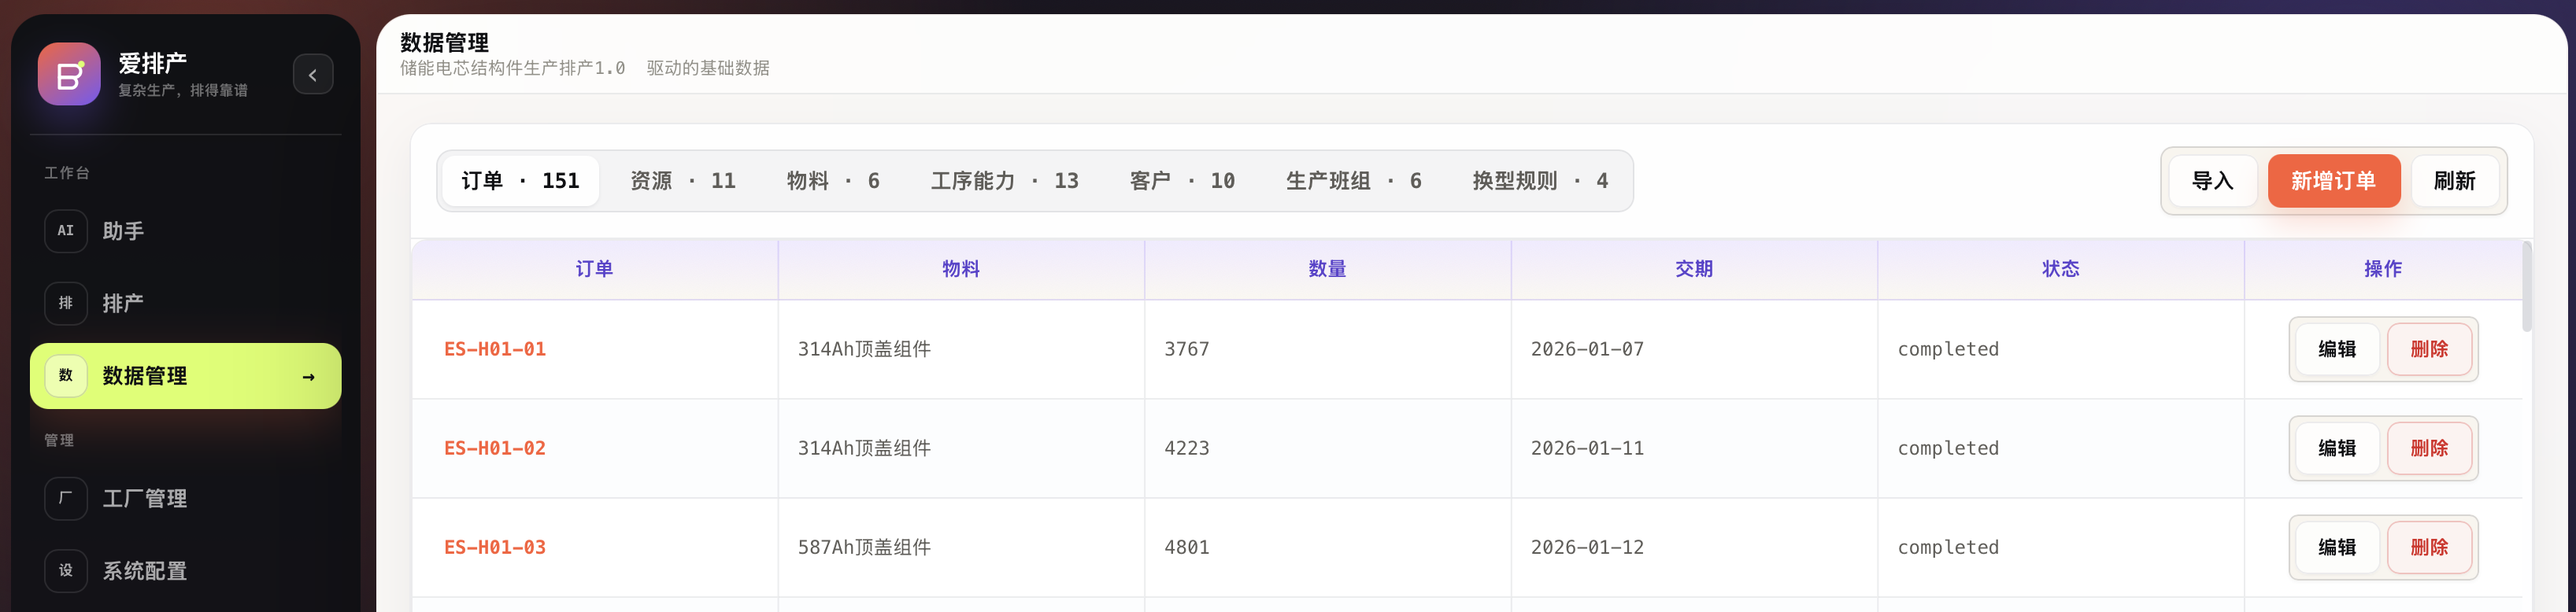The width and height of the screenshot is (2576, 612).
Task: Click the 排 badge icon beside 排产
Action: pyautogui.click(x=66, y=304)
